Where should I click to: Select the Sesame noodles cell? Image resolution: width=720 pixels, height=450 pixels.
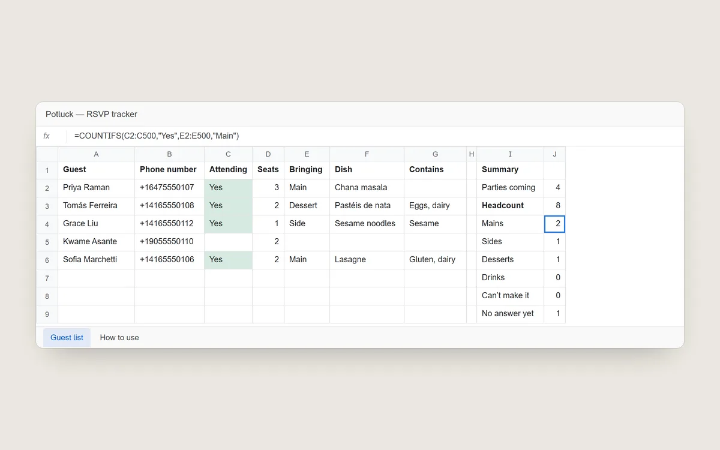pos(367,224)
